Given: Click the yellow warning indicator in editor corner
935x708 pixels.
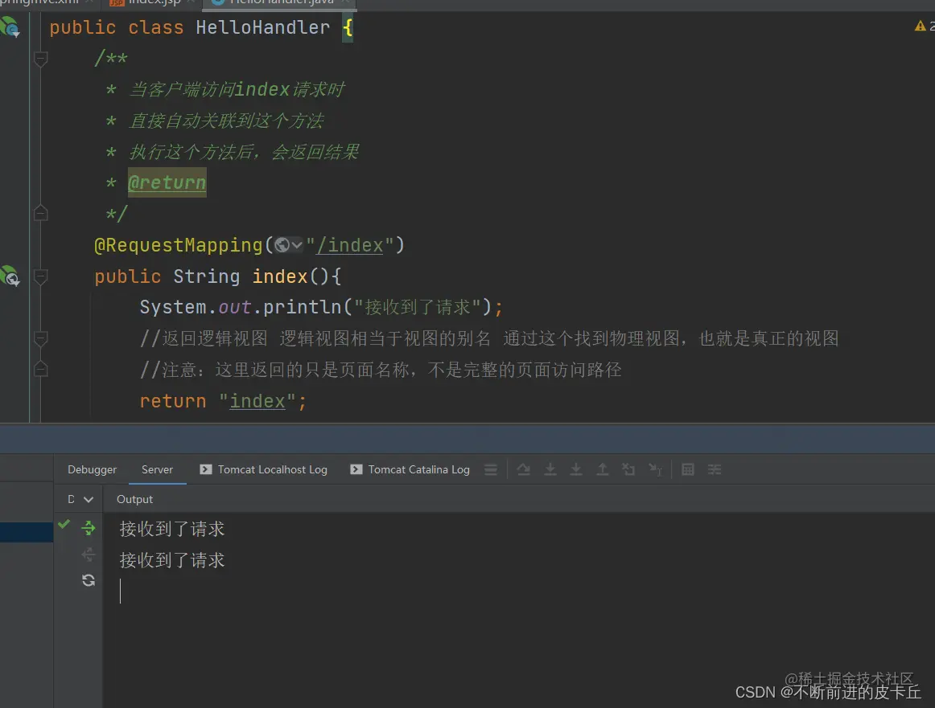Looking at the screenshot, I should point(920,27).
